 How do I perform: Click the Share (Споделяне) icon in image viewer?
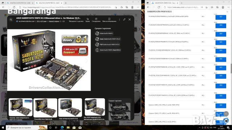tap(96, 20)
